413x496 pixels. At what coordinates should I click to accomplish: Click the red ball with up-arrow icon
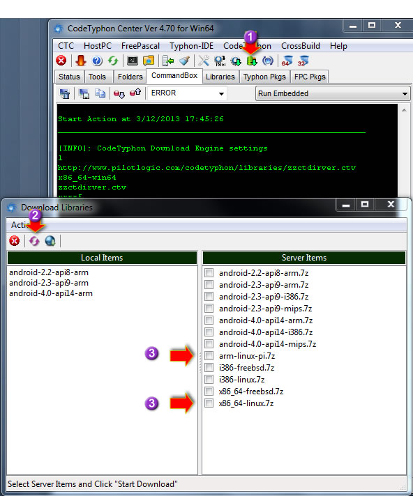(135, 93)
